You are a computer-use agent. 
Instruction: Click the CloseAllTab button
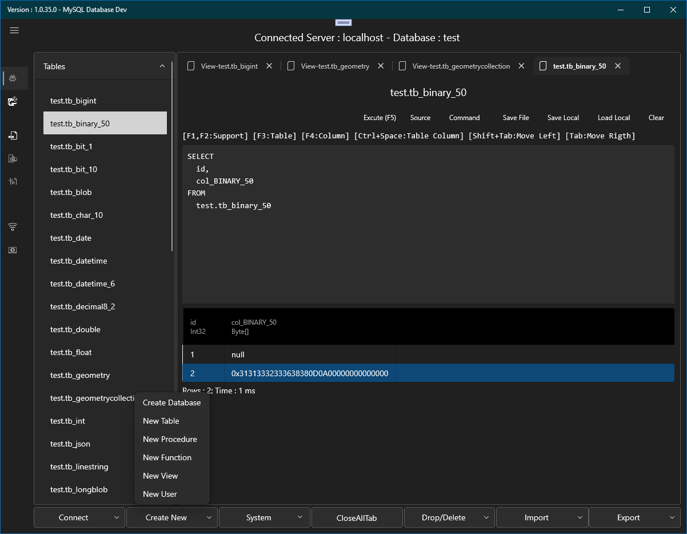coord(357,517)
